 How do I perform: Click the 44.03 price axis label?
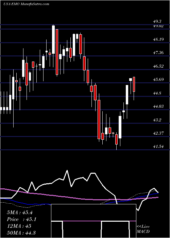(x=158, y=106)
